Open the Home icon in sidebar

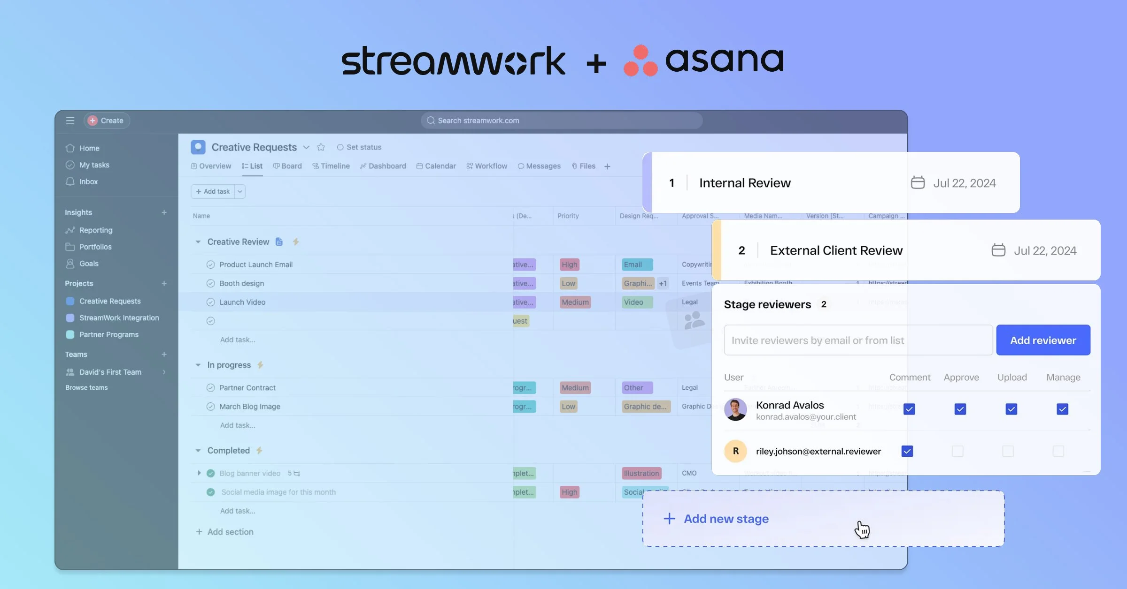point(69,148)
